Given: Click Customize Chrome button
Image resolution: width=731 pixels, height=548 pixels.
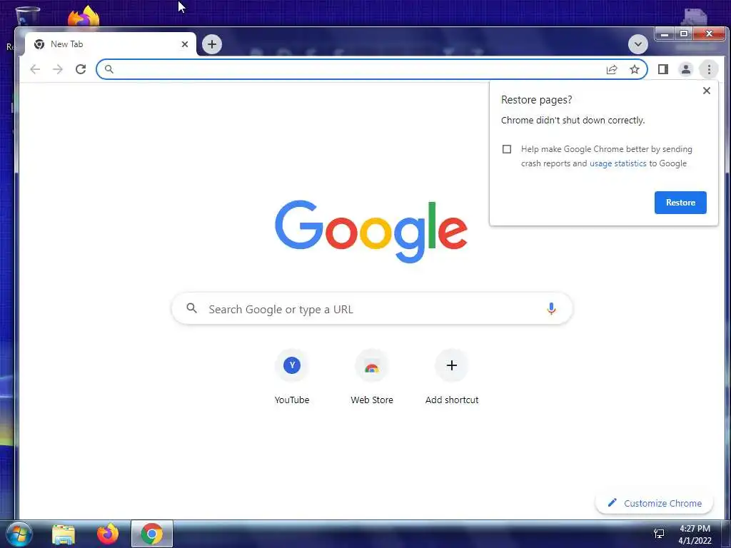Looking at the screenshot, I should [655, 503].
